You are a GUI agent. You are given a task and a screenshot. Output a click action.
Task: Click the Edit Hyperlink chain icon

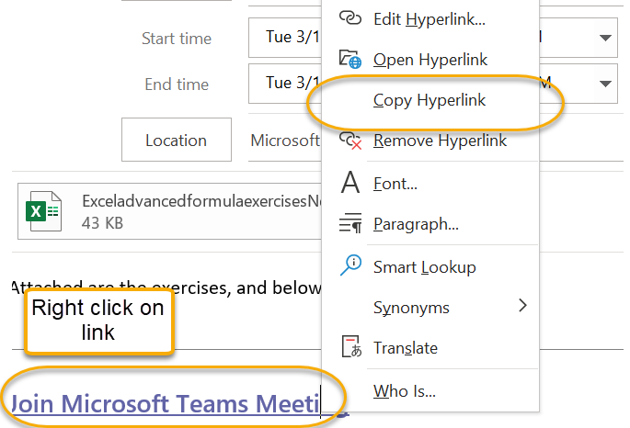tap(350, 18)
